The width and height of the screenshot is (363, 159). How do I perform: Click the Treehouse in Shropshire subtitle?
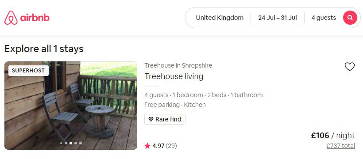click(178, 65)
